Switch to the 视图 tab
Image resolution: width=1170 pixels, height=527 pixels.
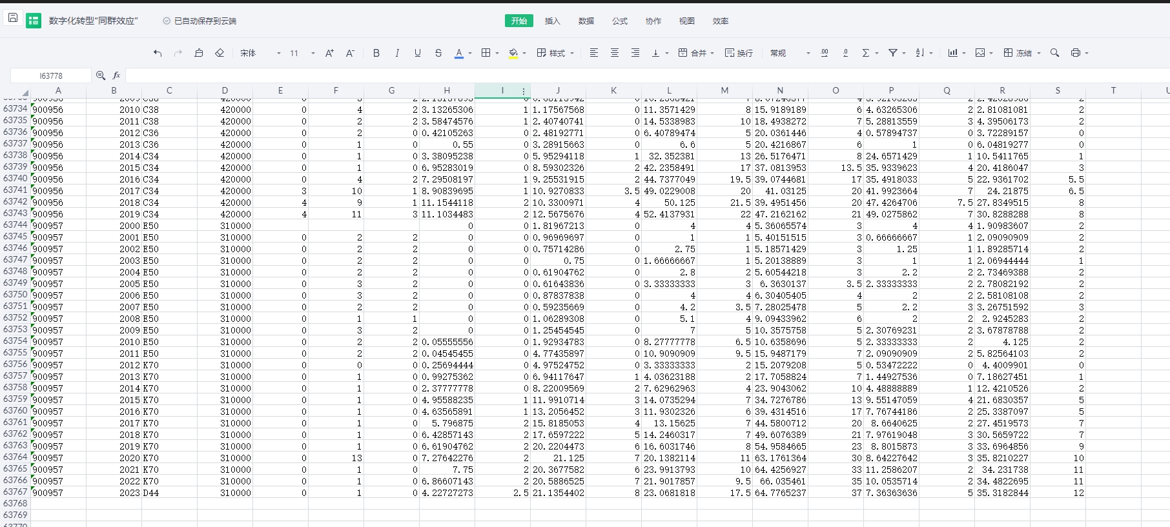click(687, 21)
